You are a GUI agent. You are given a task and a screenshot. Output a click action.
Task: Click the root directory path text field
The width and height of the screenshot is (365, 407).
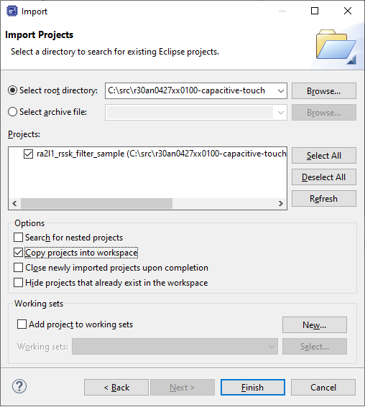[x=191, y=91]
